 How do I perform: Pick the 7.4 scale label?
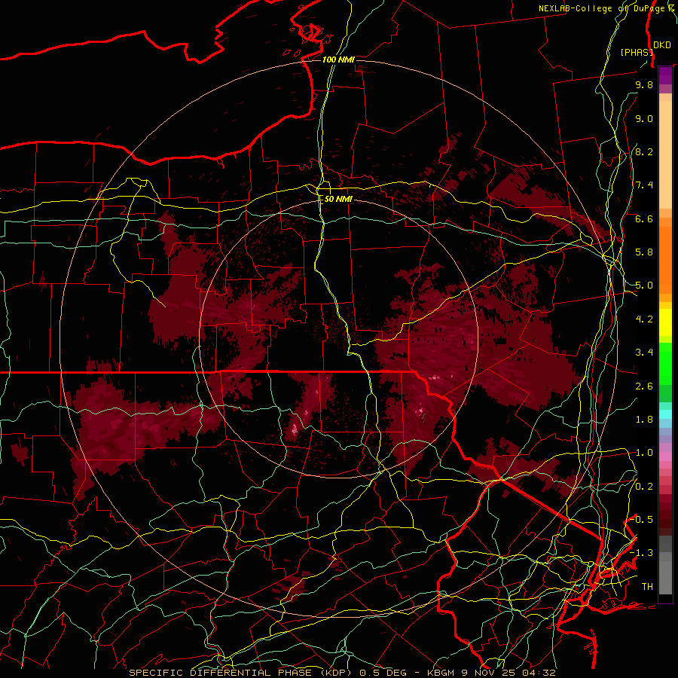(x=644, y=185)
